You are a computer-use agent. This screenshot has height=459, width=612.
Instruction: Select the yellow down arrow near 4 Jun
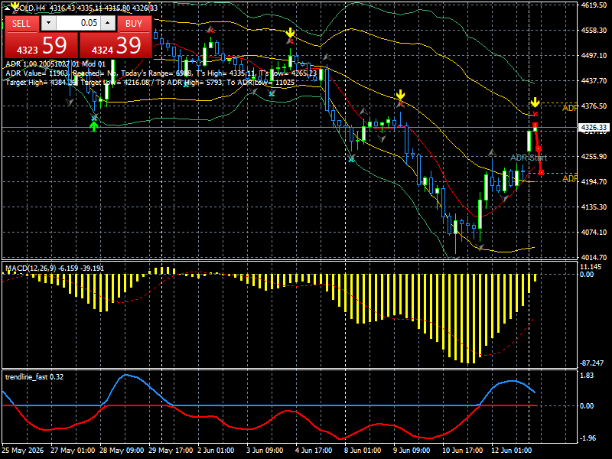coord(290,32)
